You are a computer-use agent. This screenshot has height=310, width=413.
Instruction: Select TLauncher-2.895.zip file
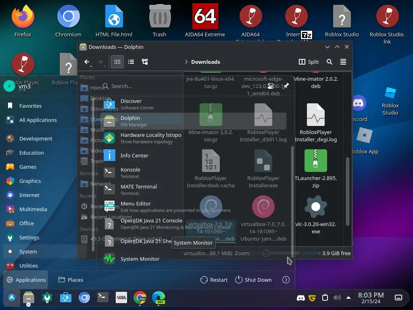(x=315, y=169)
